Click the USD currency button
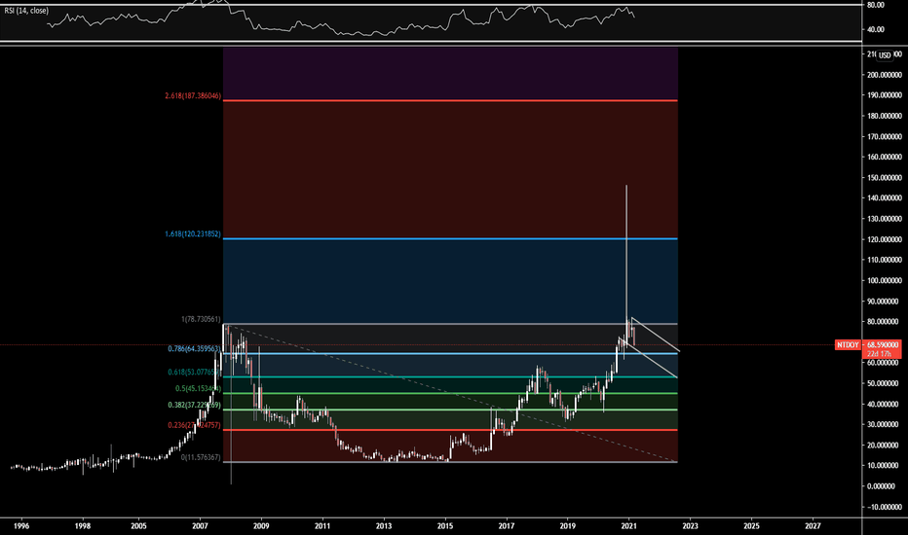908x535 pixels. 885,55
